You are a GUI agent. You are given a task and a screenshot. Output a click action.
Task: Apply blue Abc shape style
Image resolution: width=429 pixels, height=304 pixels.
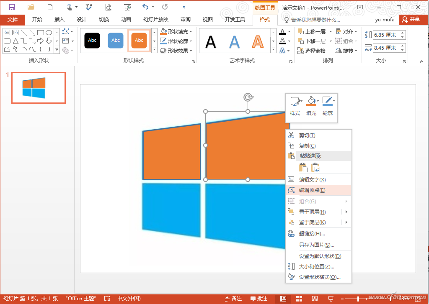pyautogui.click(x=116, y=41)
